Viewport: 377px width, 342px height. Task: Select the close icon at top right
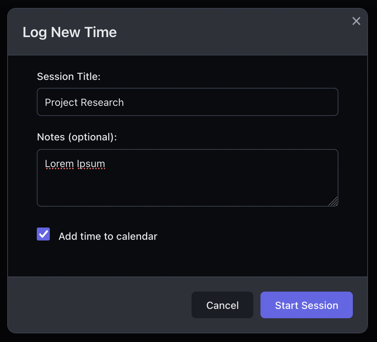click(356, 21)
